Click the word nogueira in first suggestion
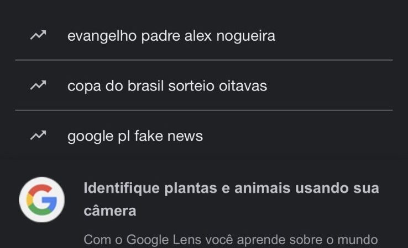Screen dimensions: 408x248 (x=245, y=36)
